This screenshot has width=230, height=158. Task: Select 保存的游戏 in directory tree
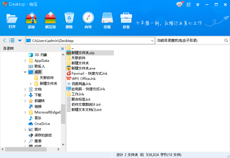(43, 135)
